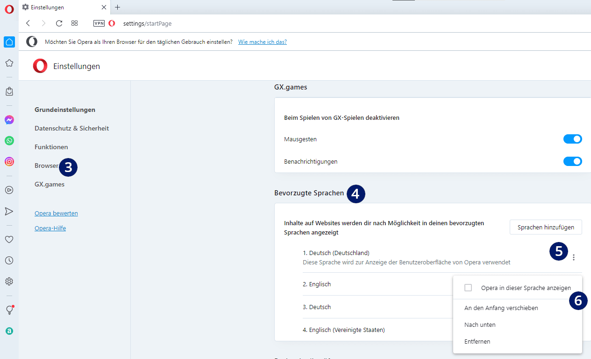Select language row 3. Deutsch

[317, 307]
